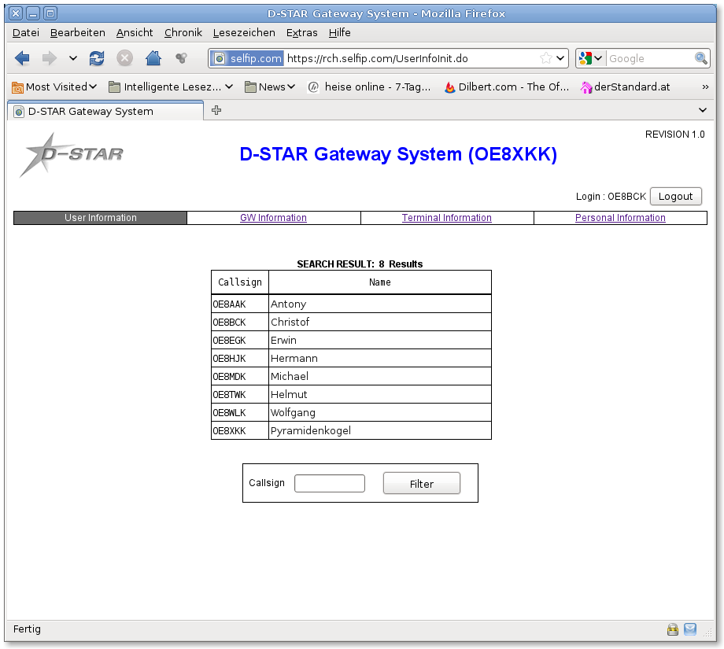Click the name Pyramidenkogel
724x649 pixels.
[x=311, y=430]
